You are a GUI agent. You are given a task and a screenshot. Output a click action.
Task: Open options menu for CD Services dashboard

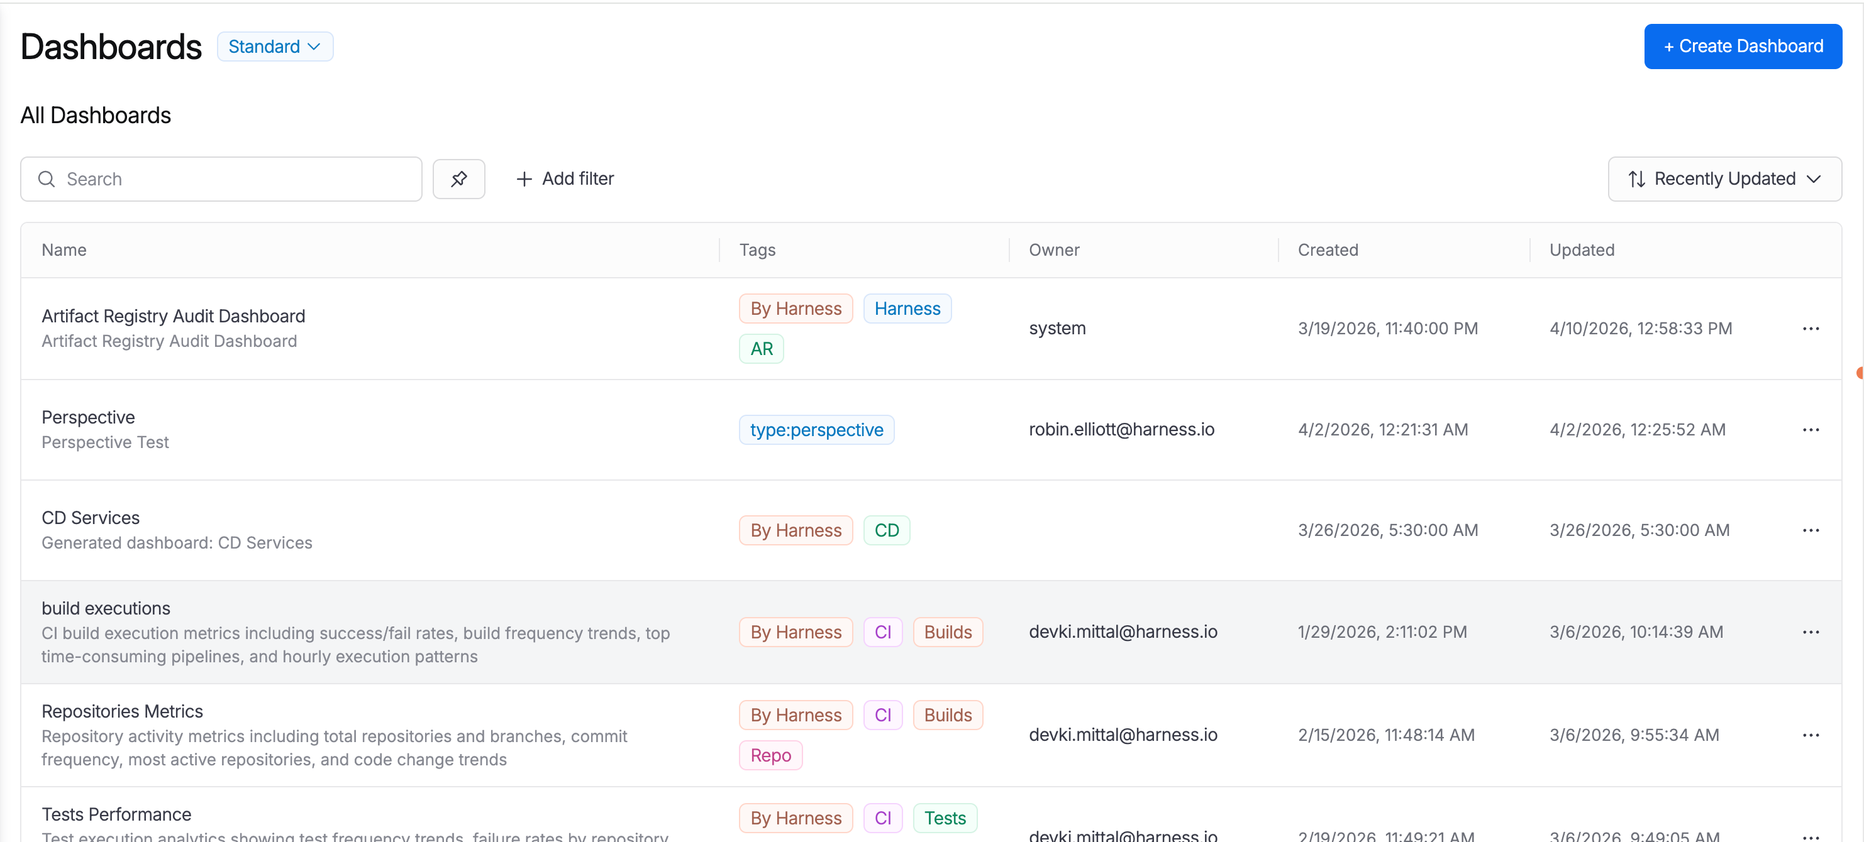click(x=1811, y=530)
